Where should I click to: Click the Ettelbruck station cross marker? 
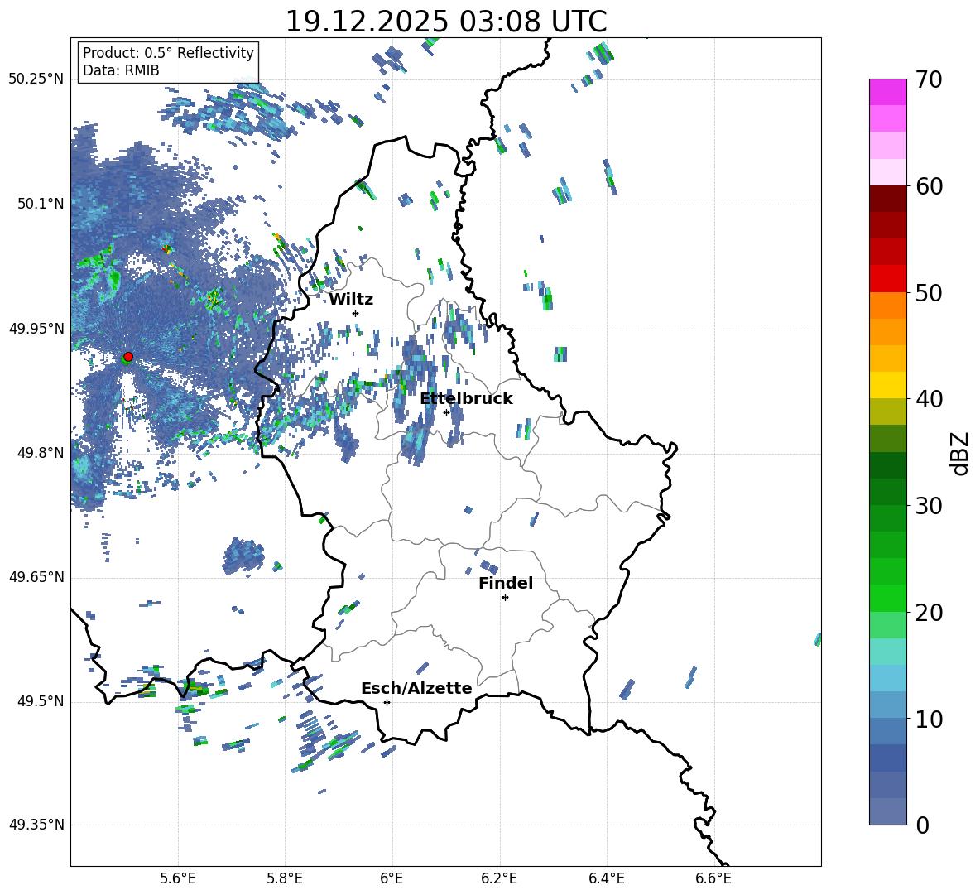(446, 412)
